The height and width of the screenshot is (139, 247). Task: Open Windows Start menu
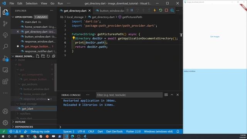click(3, 136)
